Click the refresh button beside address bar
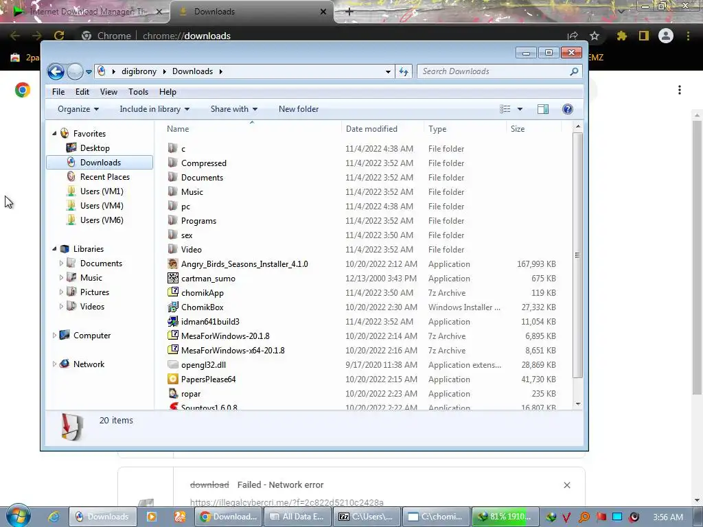The height and width of the screenshot is (527, 703). pos(404,71)
